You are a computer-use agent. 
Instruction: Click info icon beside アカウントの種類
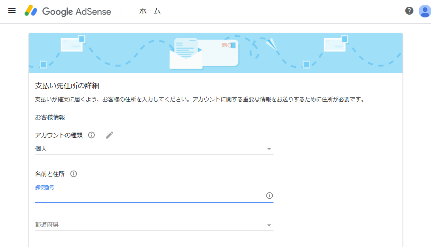click(91, 135)
